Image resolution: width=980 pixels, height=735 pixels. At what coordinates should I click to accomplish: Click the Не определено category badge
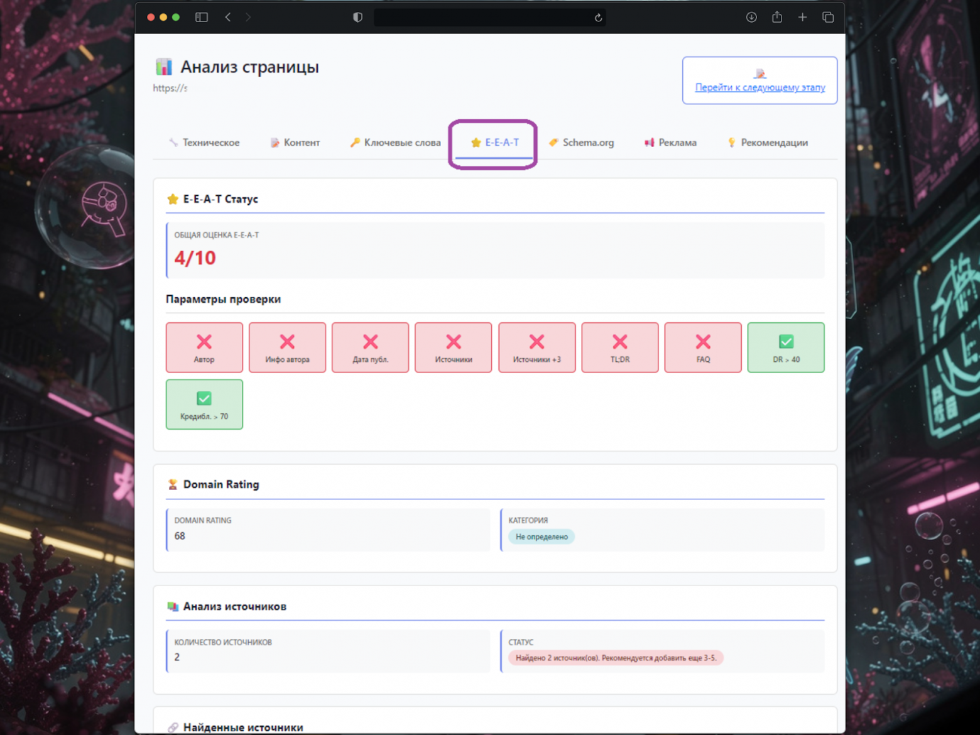[x=541, y=536]
